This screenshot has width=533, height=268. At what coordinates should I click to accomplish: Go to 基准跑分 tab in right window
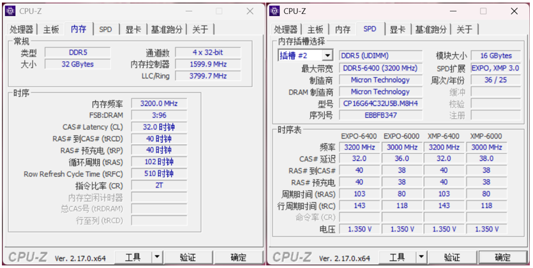click(431, 29)
